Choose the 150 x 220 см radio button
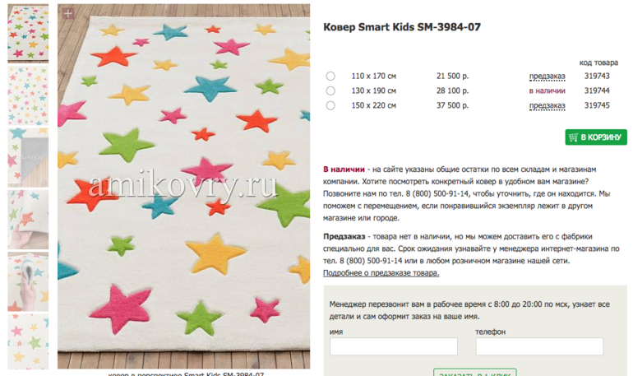This screenshot has height=376, width=633. pos(330,106)
